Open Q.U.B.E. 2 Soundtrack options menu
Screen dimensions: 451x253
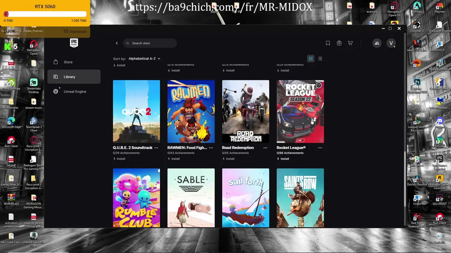(x=156, y=148)
